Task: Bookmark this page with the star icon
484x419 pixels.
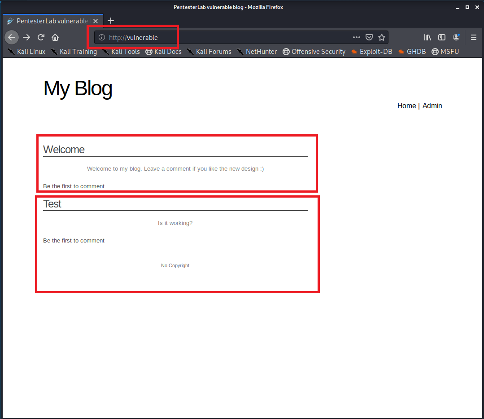Action: click(381, 38)
